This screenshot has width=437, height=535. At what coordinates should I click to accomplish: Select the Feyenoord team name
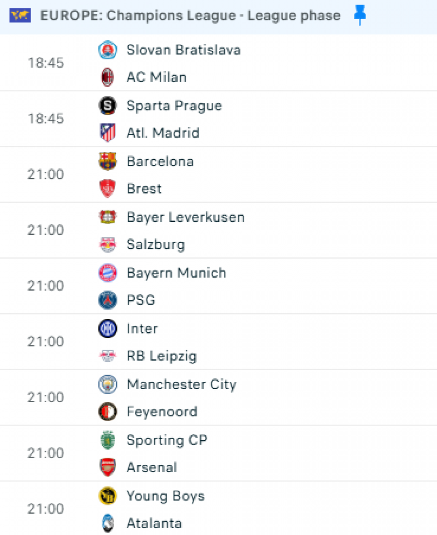tap(162, 412)
